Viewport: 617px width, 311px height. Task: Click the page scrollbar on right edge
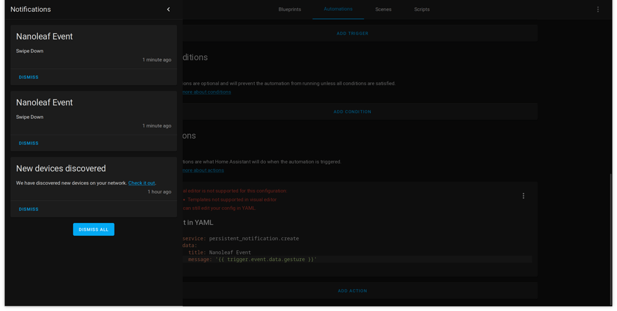tap(610, 240)
